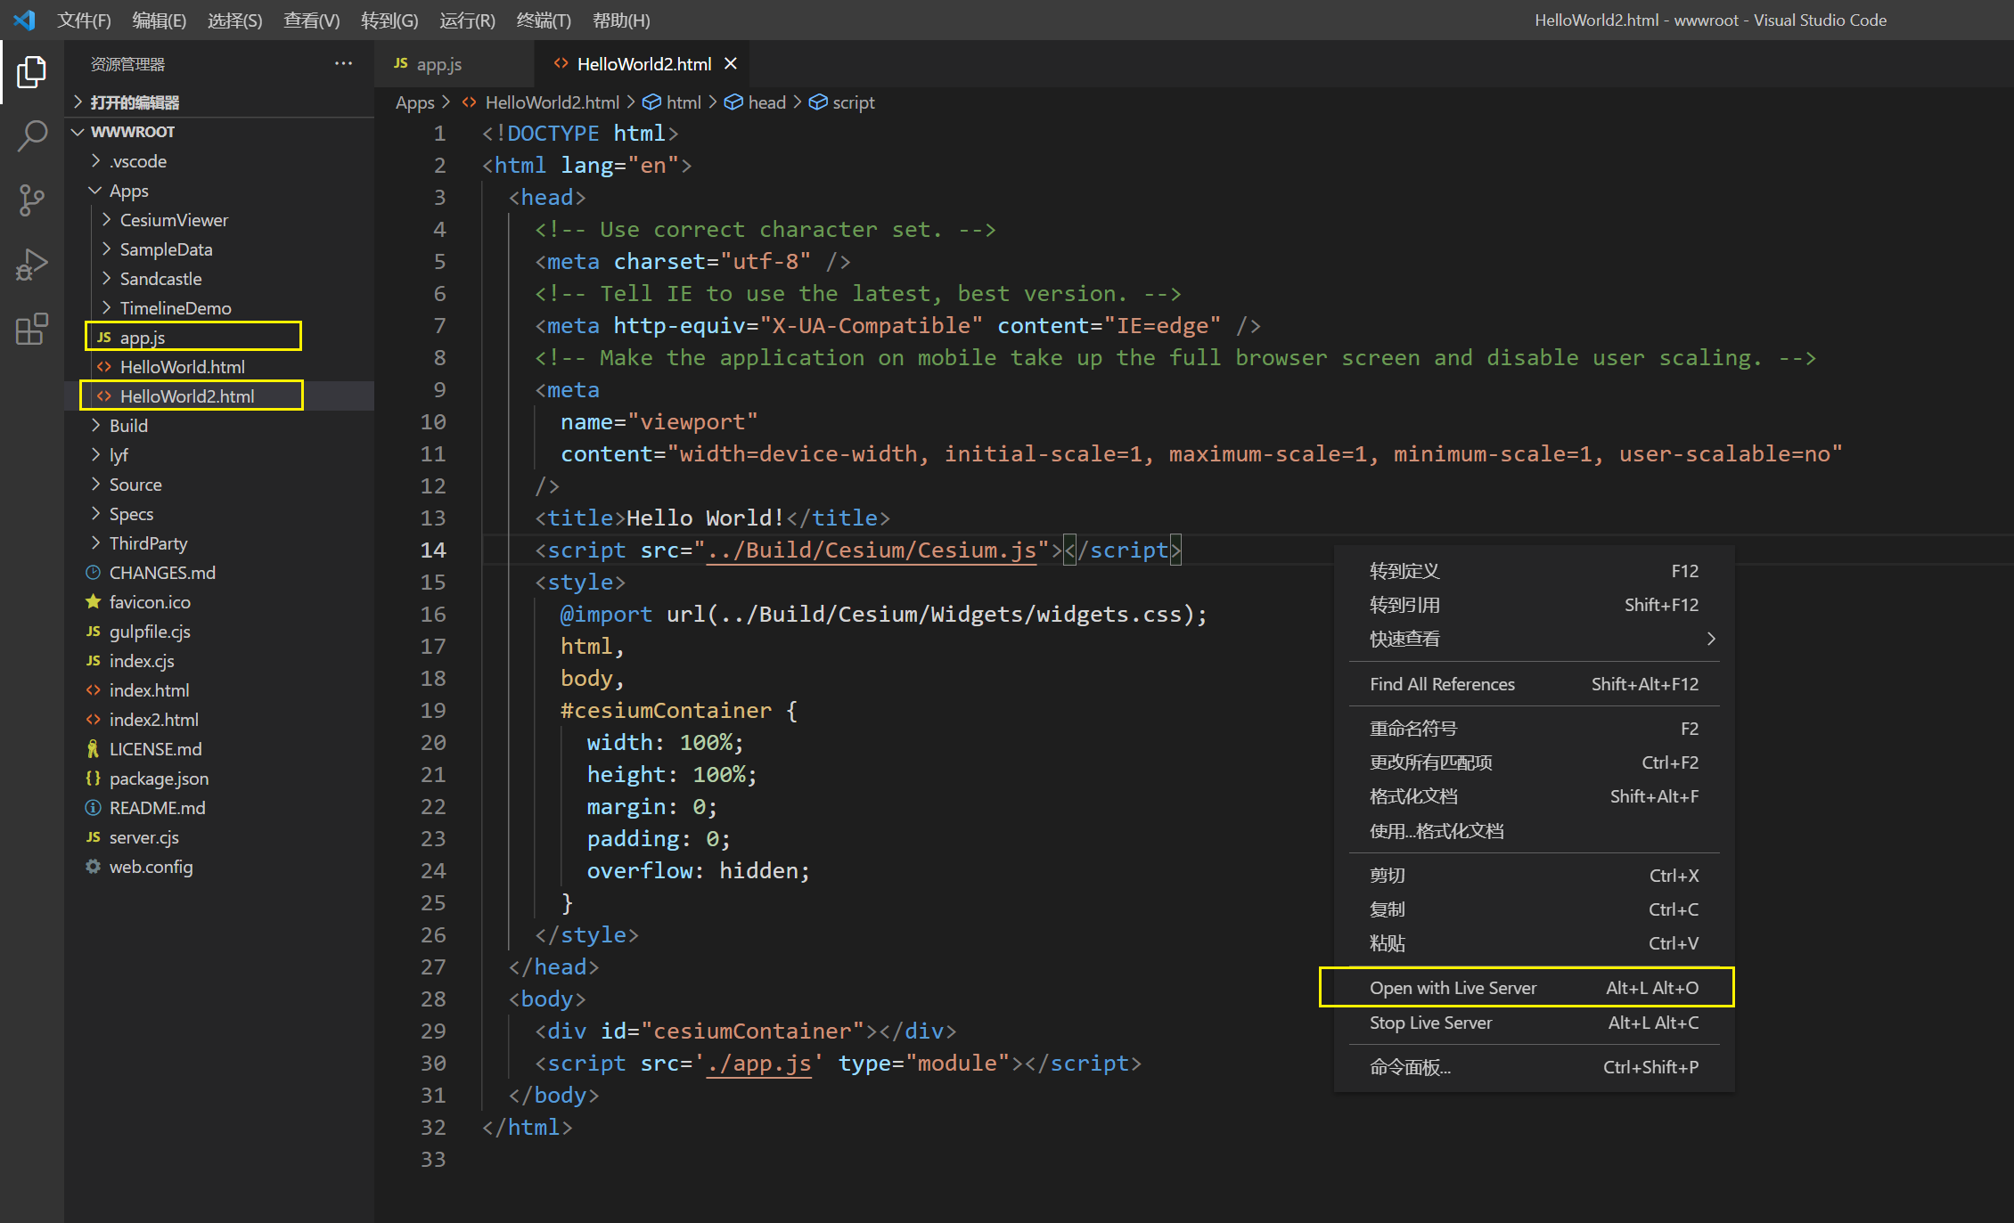Image resolution: width=2014 pixels, height=1223 pixels.
Task: Expand the CesiumViewer folder
Action: (106, 220)
